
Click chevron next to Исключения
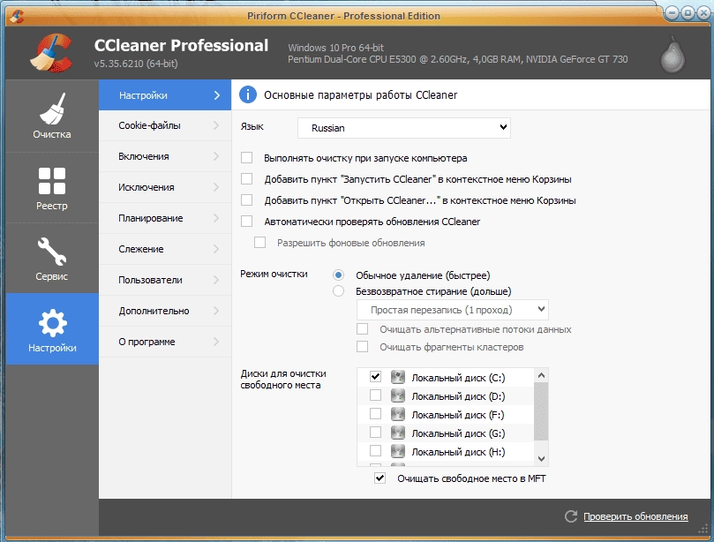click(216, 187)
